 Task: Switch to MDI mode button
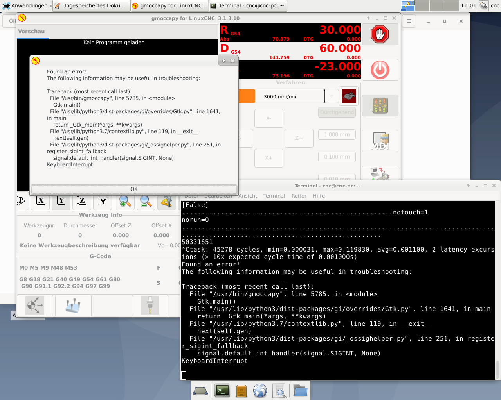pos(380,141)
